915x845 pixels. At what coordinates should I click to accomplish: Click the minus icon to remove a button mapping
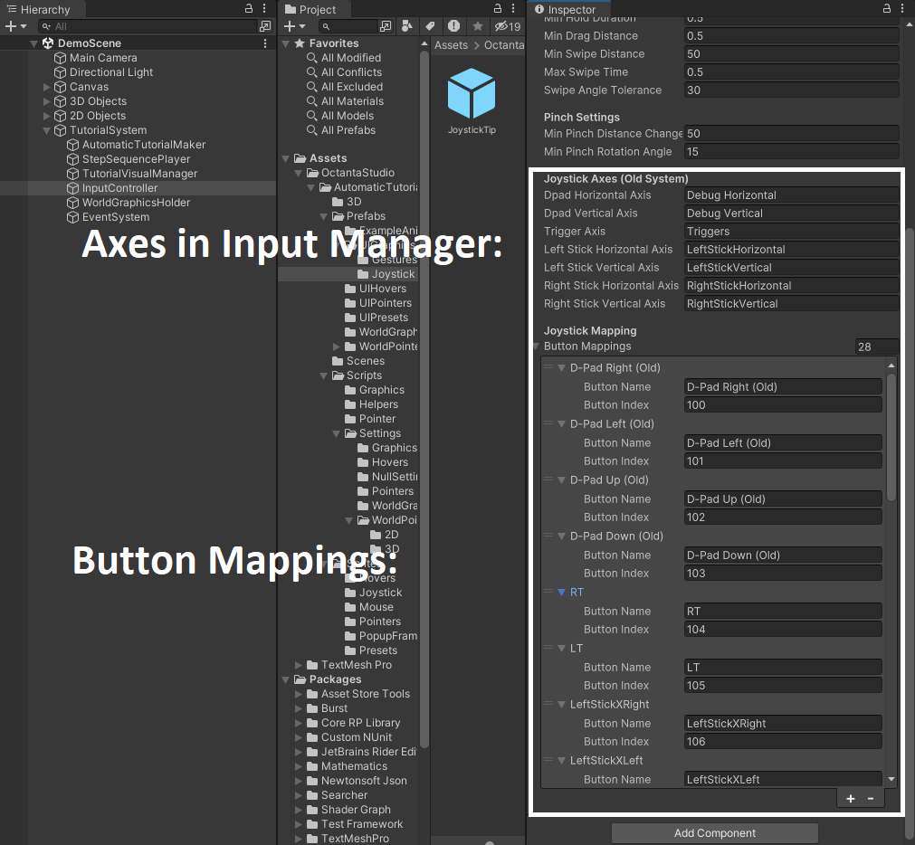coord(871,798)
